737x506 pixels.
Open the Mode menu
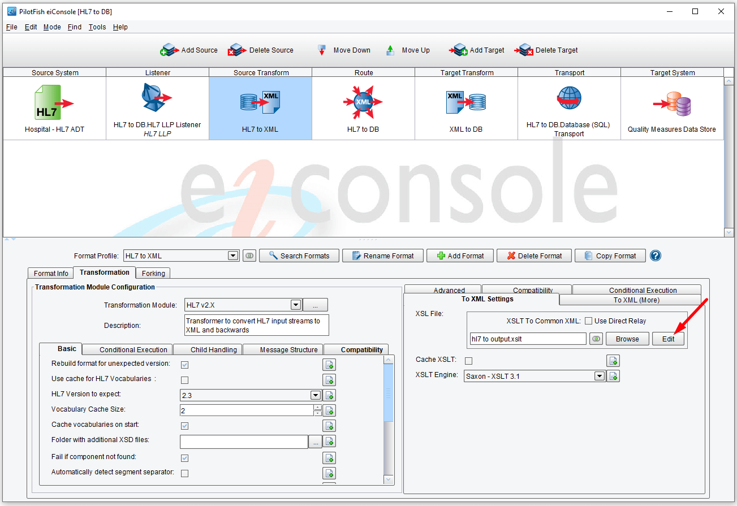pyautogui.click(x=52, y=27)
